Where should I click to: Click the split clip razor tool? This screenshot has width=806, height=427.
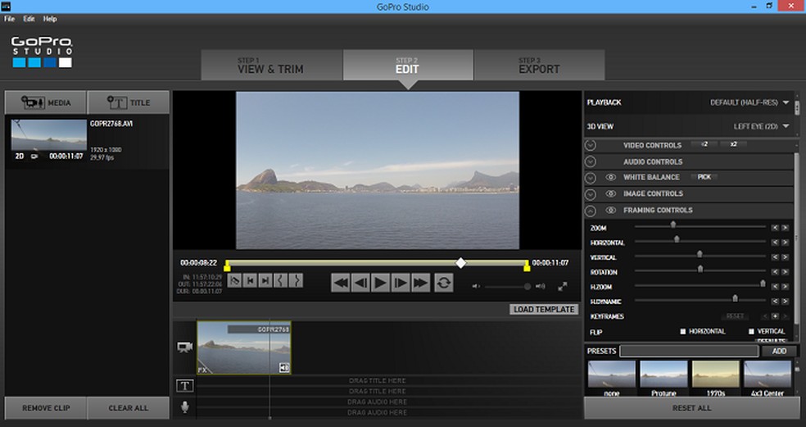point(234,280)
